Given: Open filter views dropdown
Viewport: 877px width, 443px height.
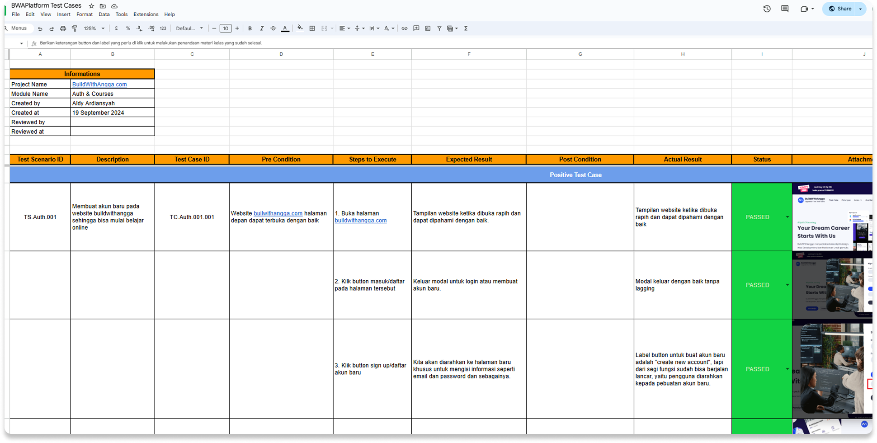Looking at the screenshot, I should point(452,28).
